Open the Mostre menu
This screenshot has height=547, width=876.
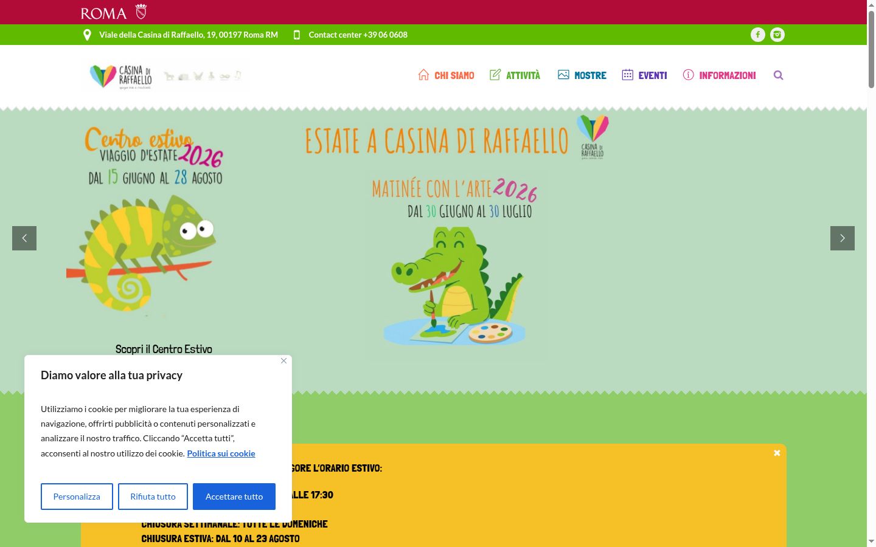(x=590, y=75)
